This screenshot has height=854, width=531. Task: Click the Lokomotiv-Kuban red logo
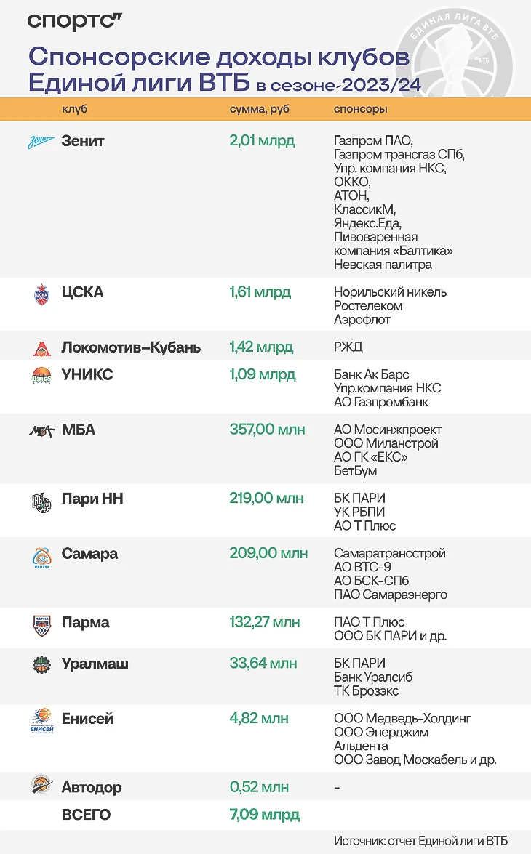click(x=42, y=349)
